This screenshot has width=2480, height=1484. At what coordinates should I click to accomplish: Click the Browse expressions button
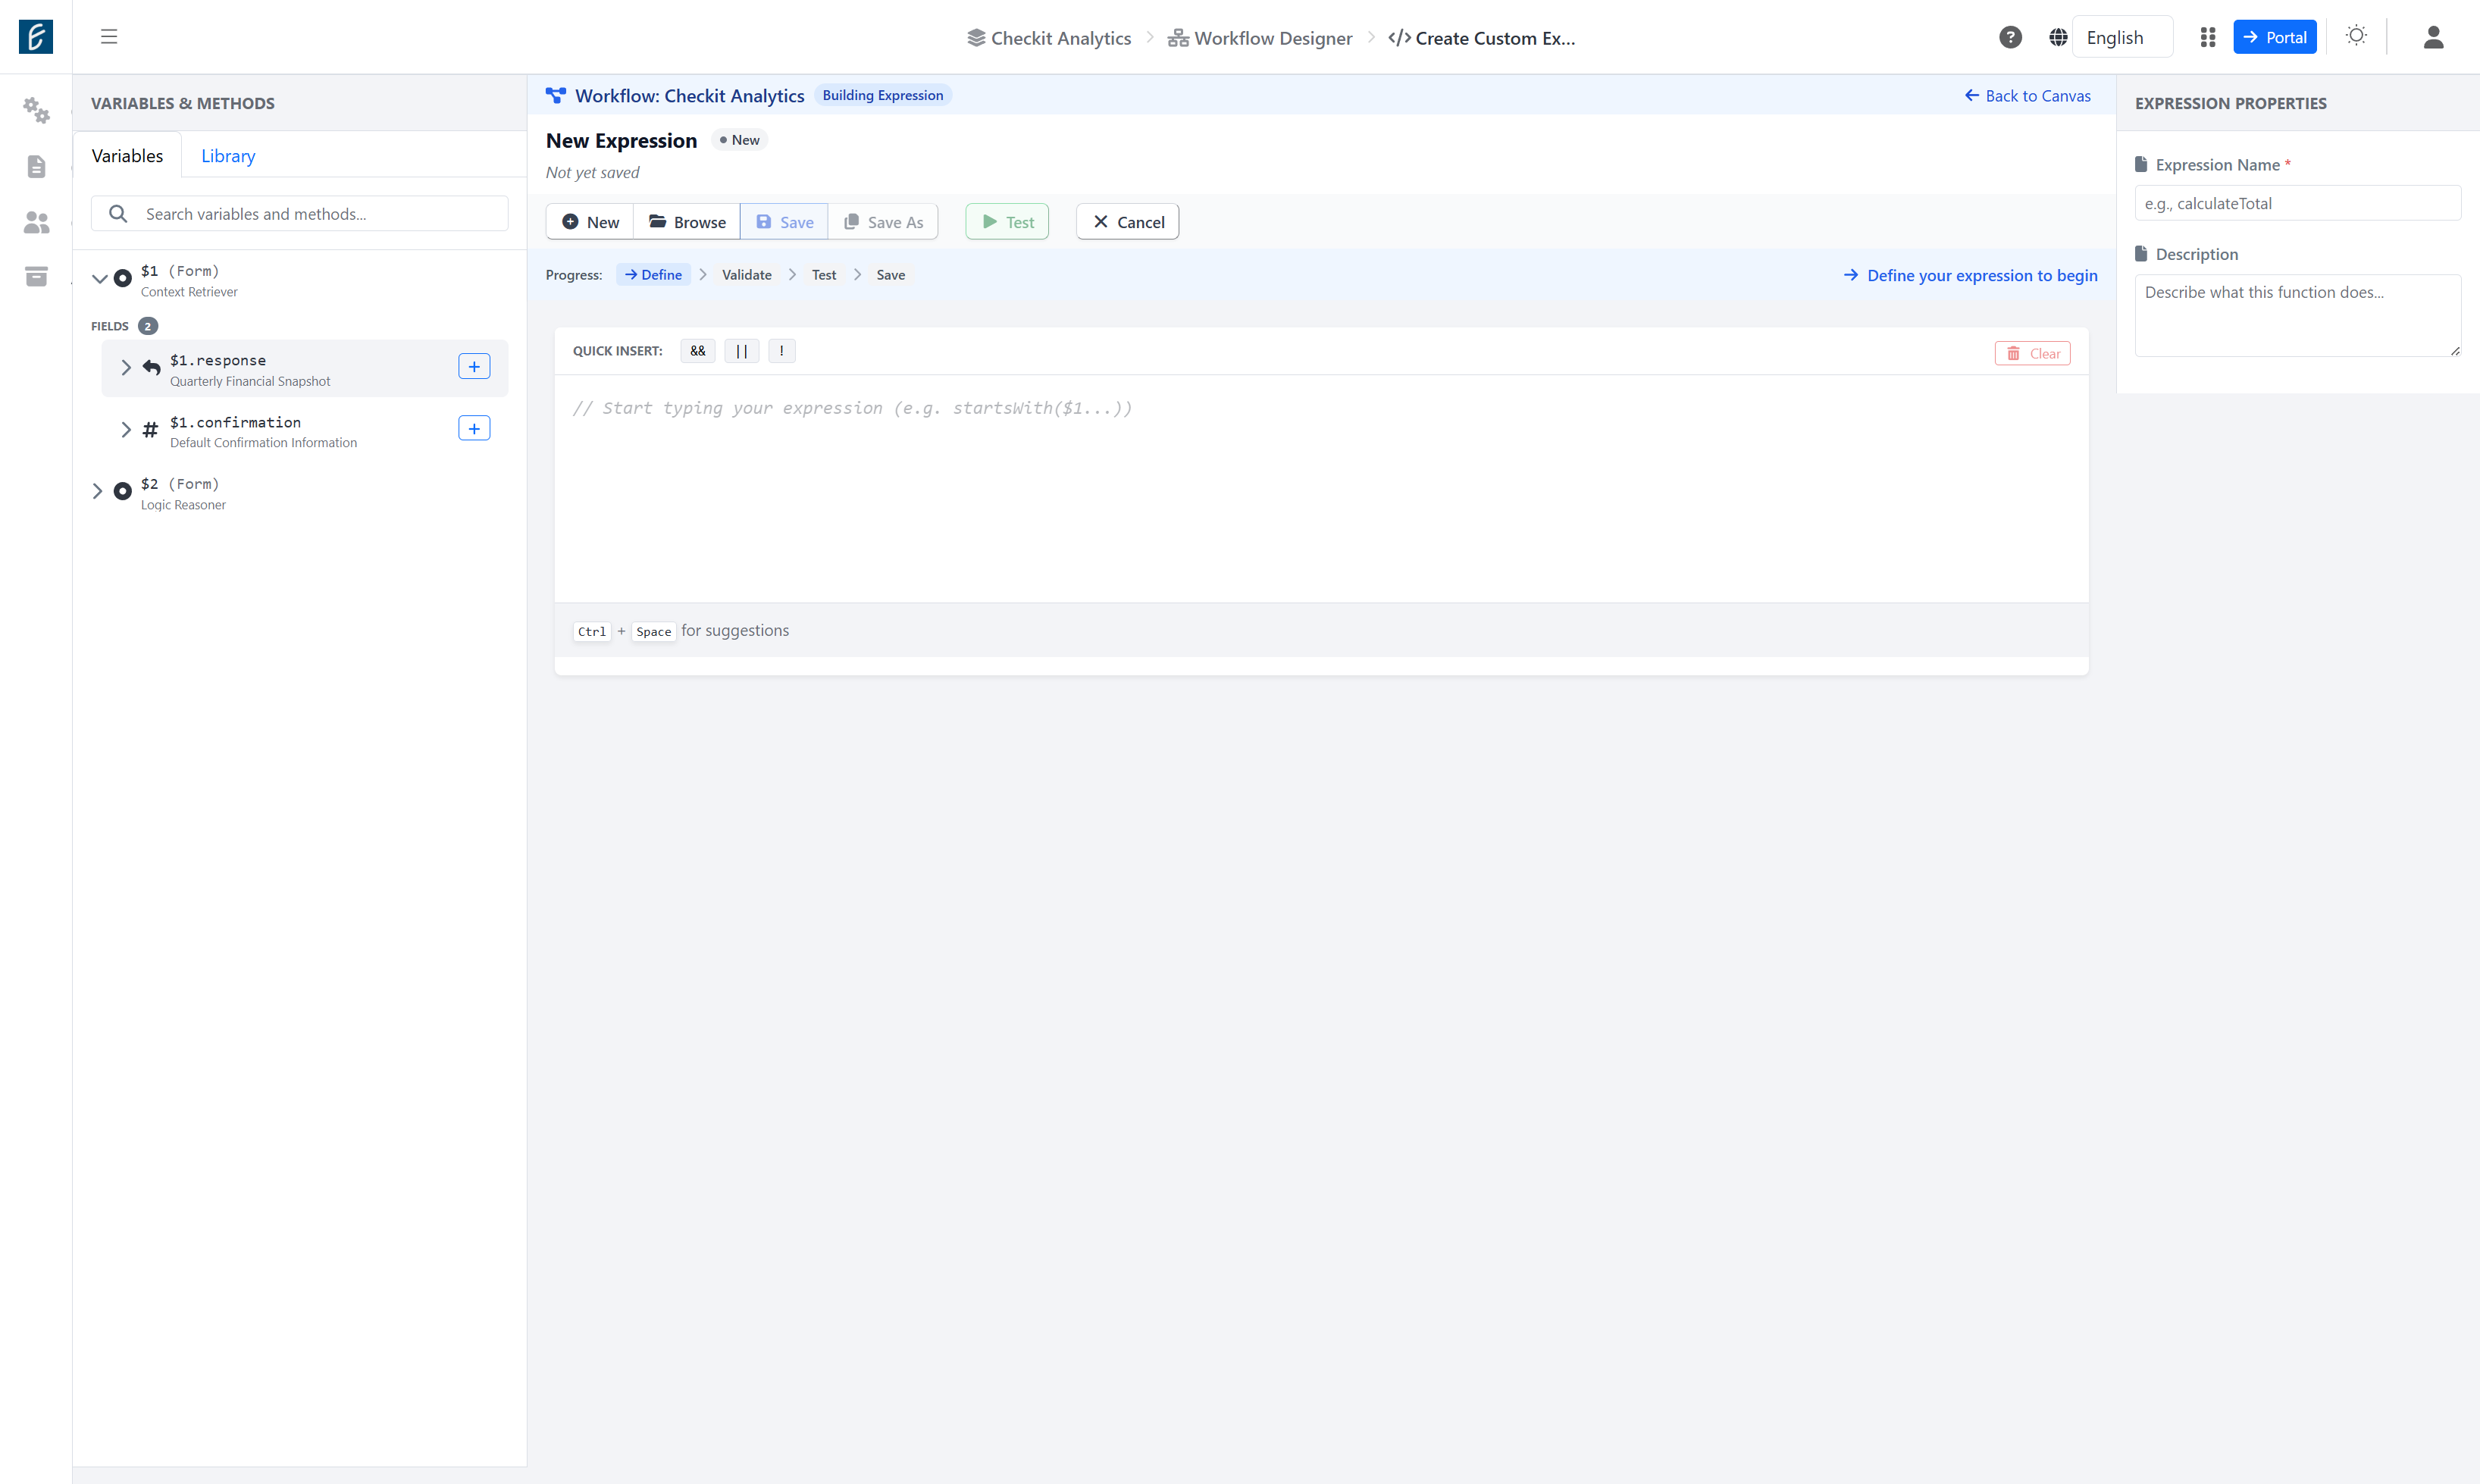(x=687, y=222)
